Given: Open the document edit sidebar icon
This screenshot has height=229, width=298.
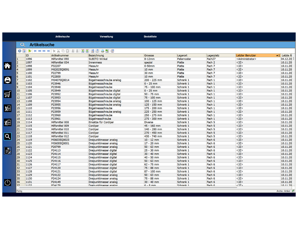Looking at the screenshot, I should 8,151.
